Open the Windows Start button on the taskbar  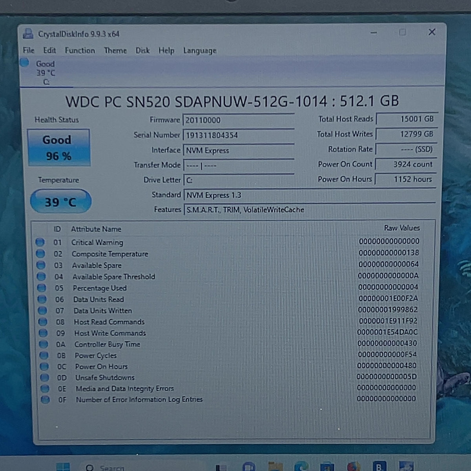point(63,467)
